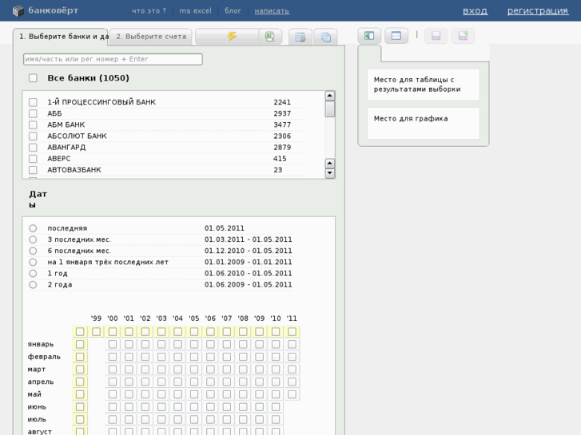Click the copy sheets icon in the toolbar
Viewport: 581px width, 435px height.
click(325, 37)
